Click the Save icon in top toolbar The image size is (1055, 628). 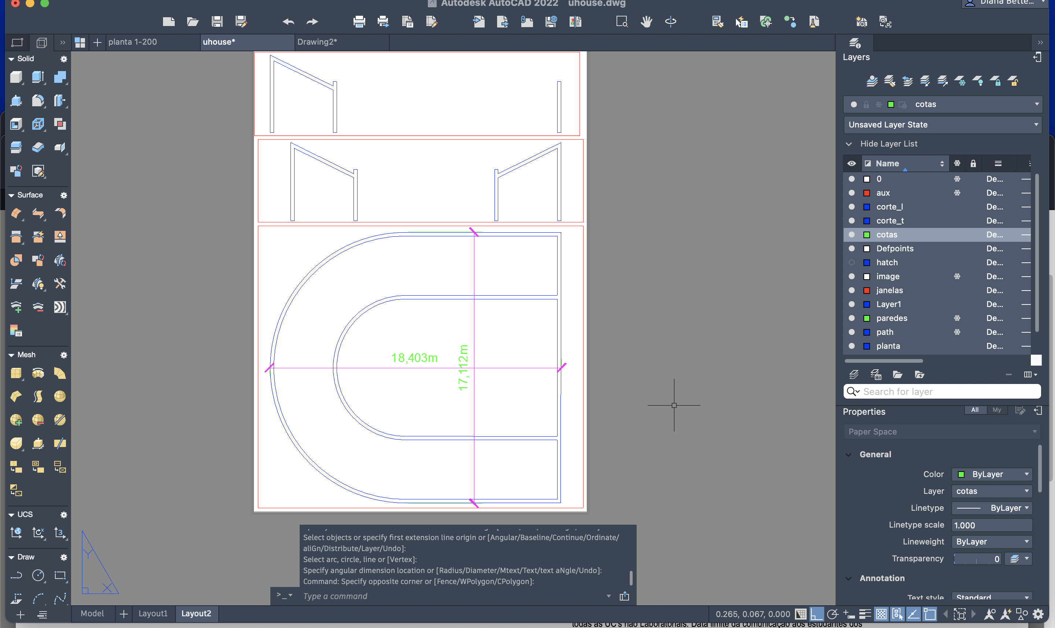pyautogui.click(x=217, y=22)
